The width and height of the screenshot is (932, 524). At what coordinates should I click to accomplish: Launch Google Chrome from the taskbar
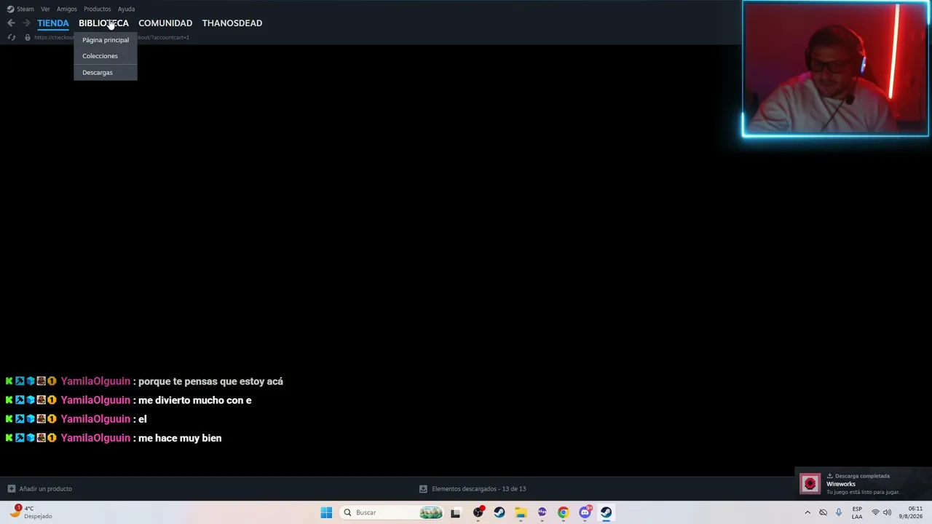pyautogui.click(x=564, y=512)
